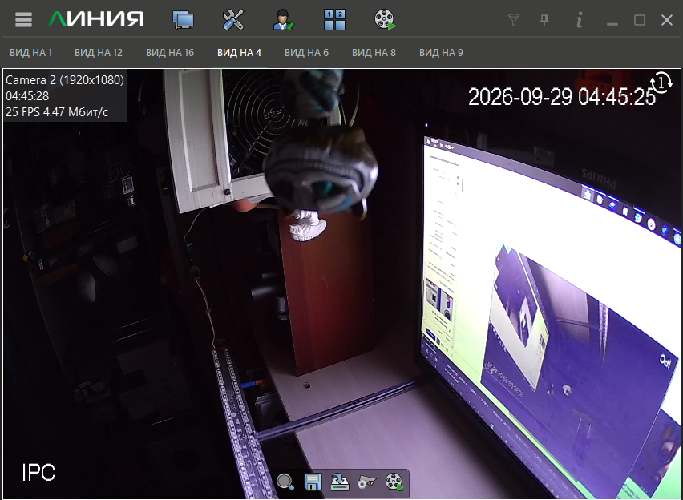Click the 25 FPS 4.47 Мбит/с status text
The image size is (683, 500).
pos(57,112)
